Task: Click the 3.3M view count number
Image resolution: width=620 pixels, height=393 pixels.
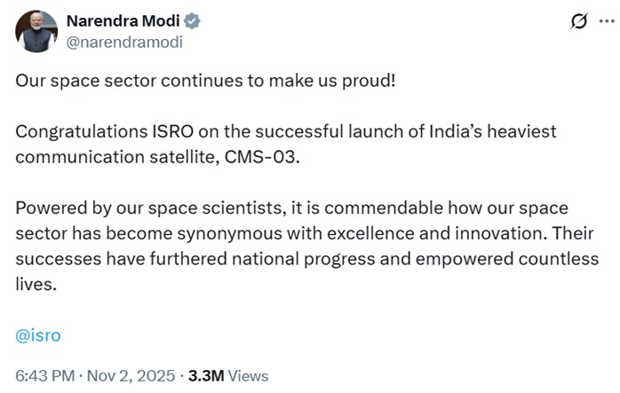Action: tap(205, 375)
